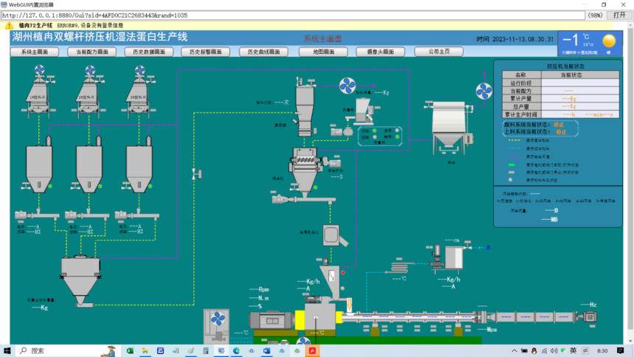This screenshot has height=357, width=634.
Task: Click the extruder main drive motor
Action: [x=271, y=321]
